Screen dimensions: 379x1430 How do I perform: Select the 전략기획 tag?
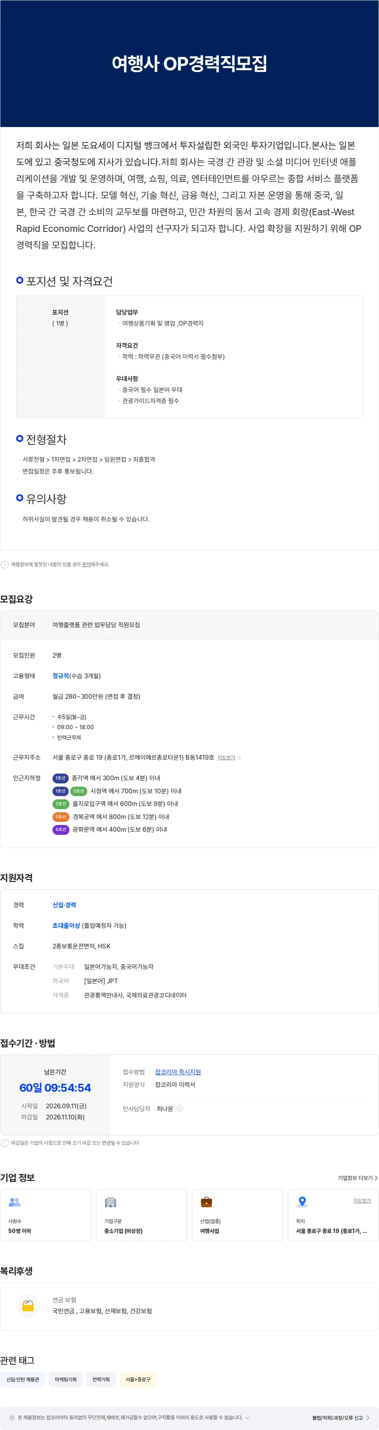(101, 1379)
